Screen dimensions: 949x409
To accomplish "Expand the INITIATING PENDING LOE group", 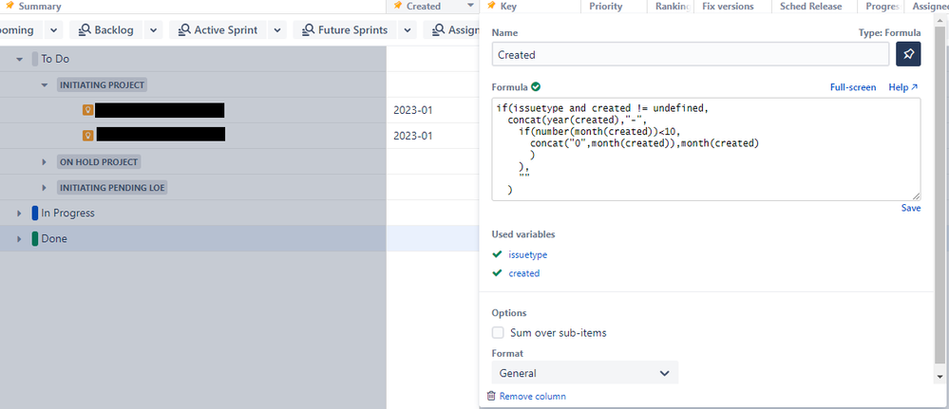I will coord(45,188).
